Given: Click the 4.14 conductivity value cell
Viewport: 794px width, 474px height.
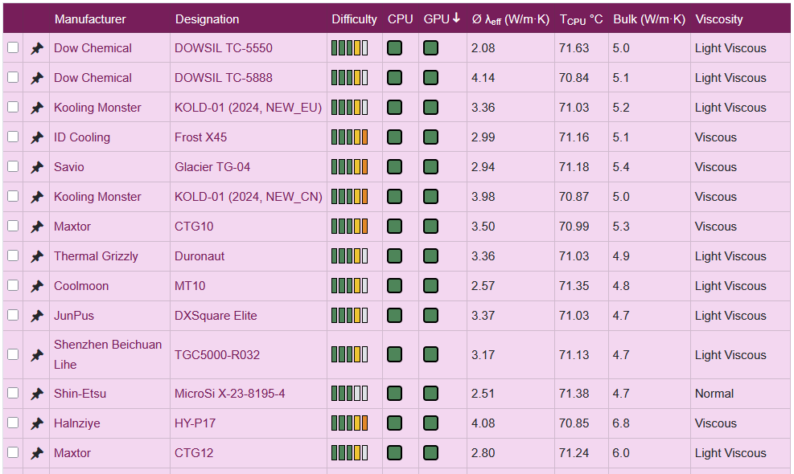Looking at the screenshot, I should (483, 78).
